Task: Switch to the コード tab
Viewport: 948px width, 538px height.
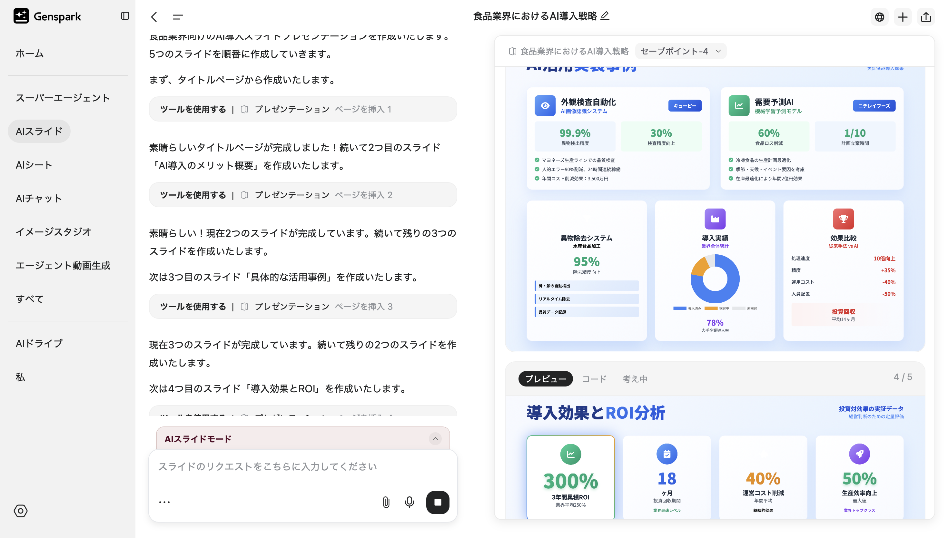Action: point(594,379)
